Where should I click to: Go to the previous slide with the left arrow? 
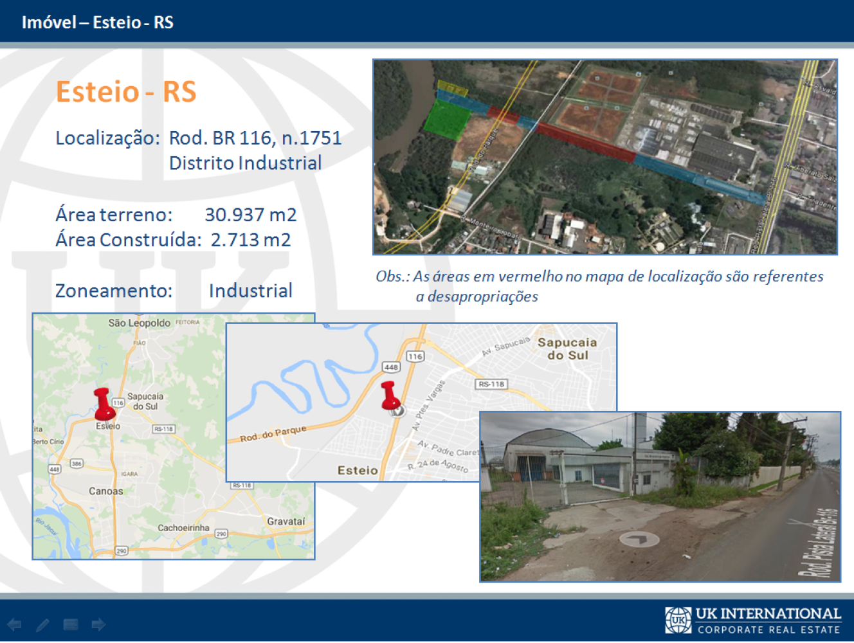[x=14, y=624]
